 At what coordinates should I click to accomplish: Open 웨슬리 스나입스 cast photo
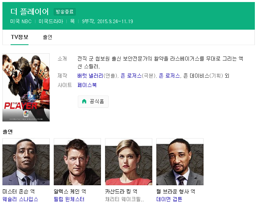[26, 162]
